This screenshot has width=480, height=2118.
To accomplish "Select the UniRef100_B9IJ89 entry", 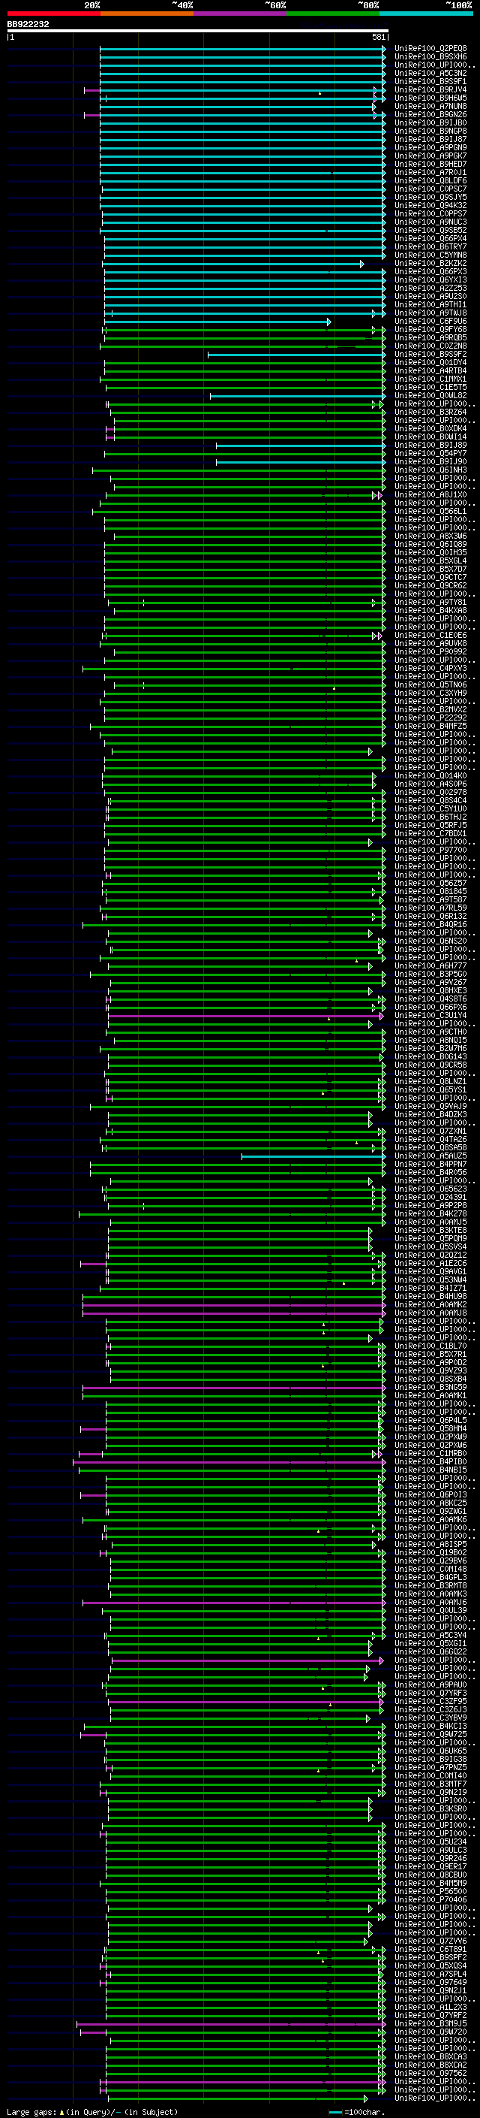I will 430,445.
